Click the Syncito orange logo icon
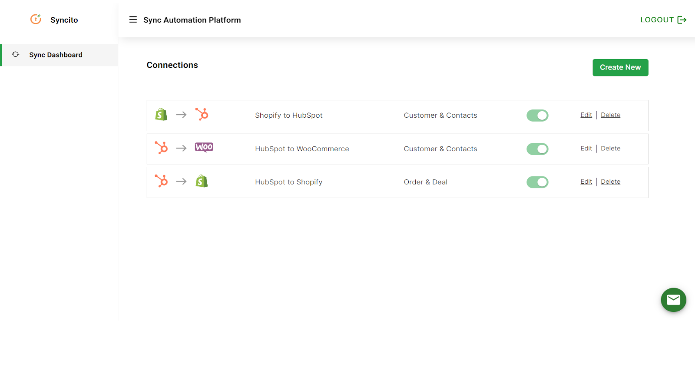 click(x=35, y=19)
